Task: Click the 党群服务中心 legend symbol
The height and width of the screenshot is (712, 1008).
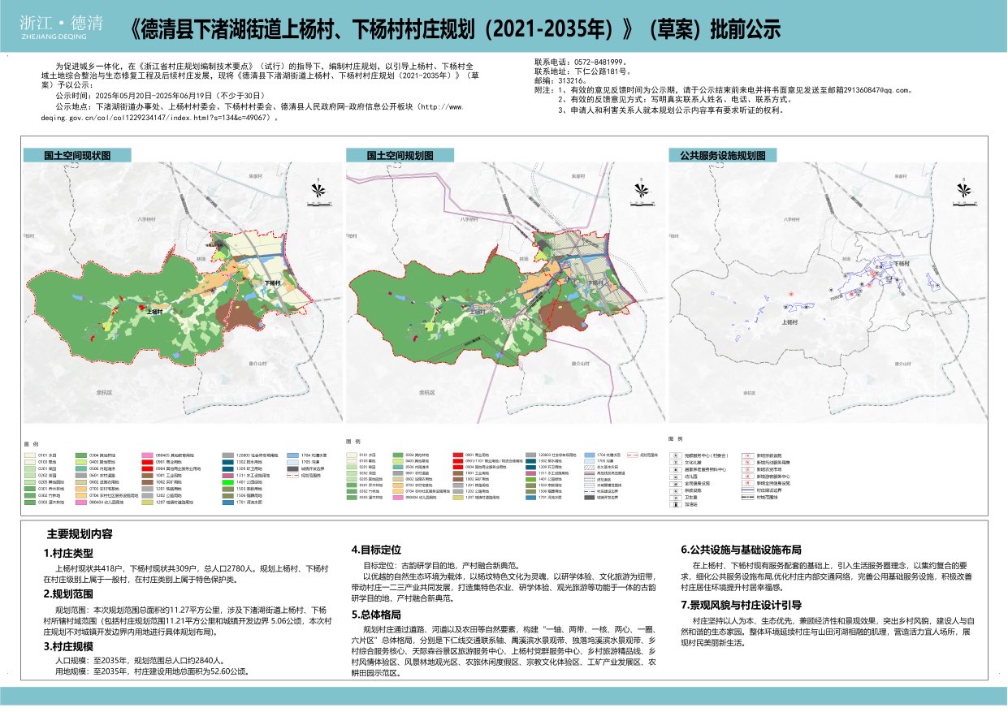Action: pyautogui.click(x=676, y=455)
